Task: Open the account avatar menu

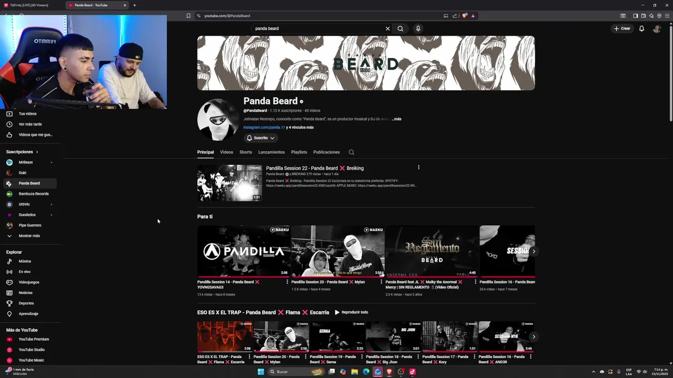Action: pyautogui.click(x=656, y=29)
